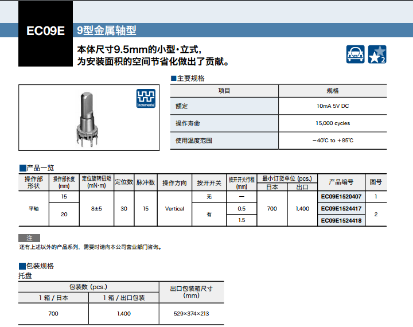Open product number EC09E1524418
Image resolution: width=413 pixels, height=327 pixels.
click(x=341, y=220)
